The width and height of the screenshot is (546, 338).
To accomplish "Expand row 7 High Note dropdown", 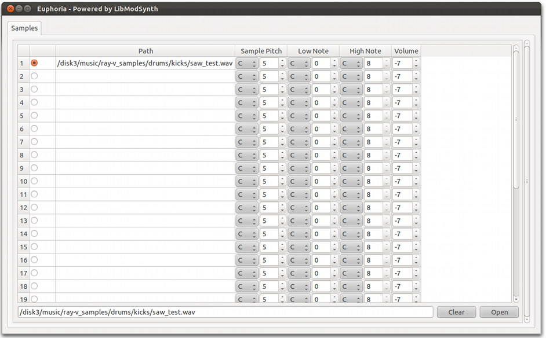I will coord(351,142).
